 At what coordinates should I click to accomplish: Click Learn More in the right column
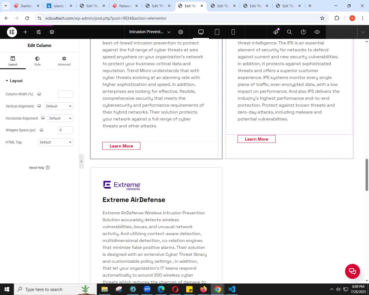coord(257,139)
